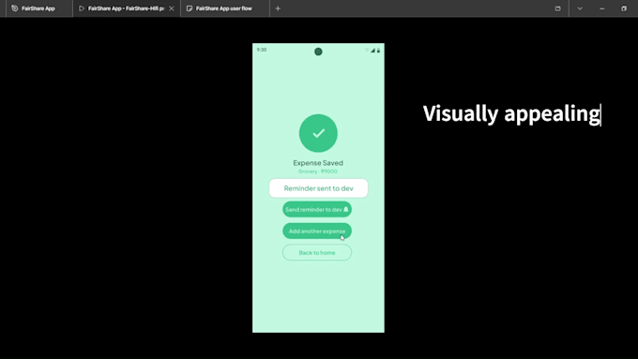Click the phone battery status icon

378,51
